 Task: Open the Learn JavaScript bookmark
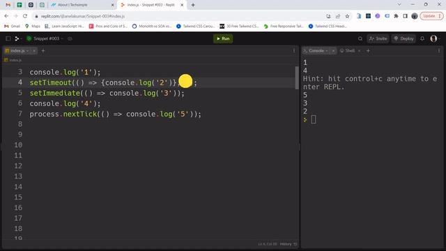point(65,26)
